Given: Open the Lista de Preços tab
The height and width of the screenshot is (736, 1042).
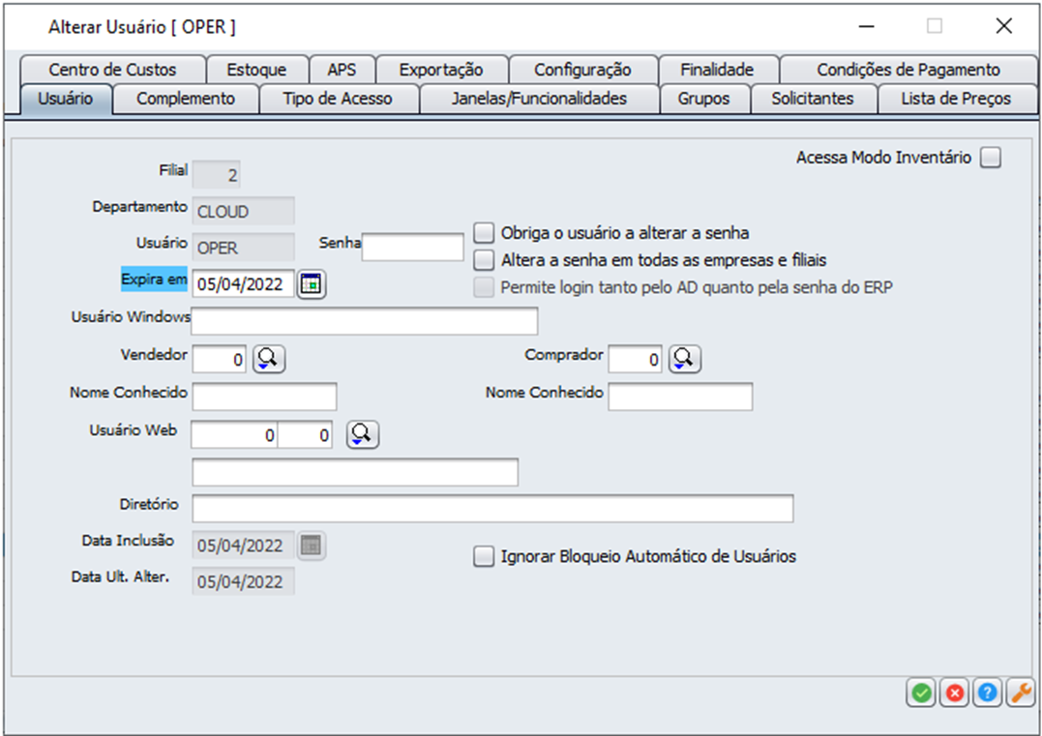Looking at the screenshot, I should click(955, 99).
